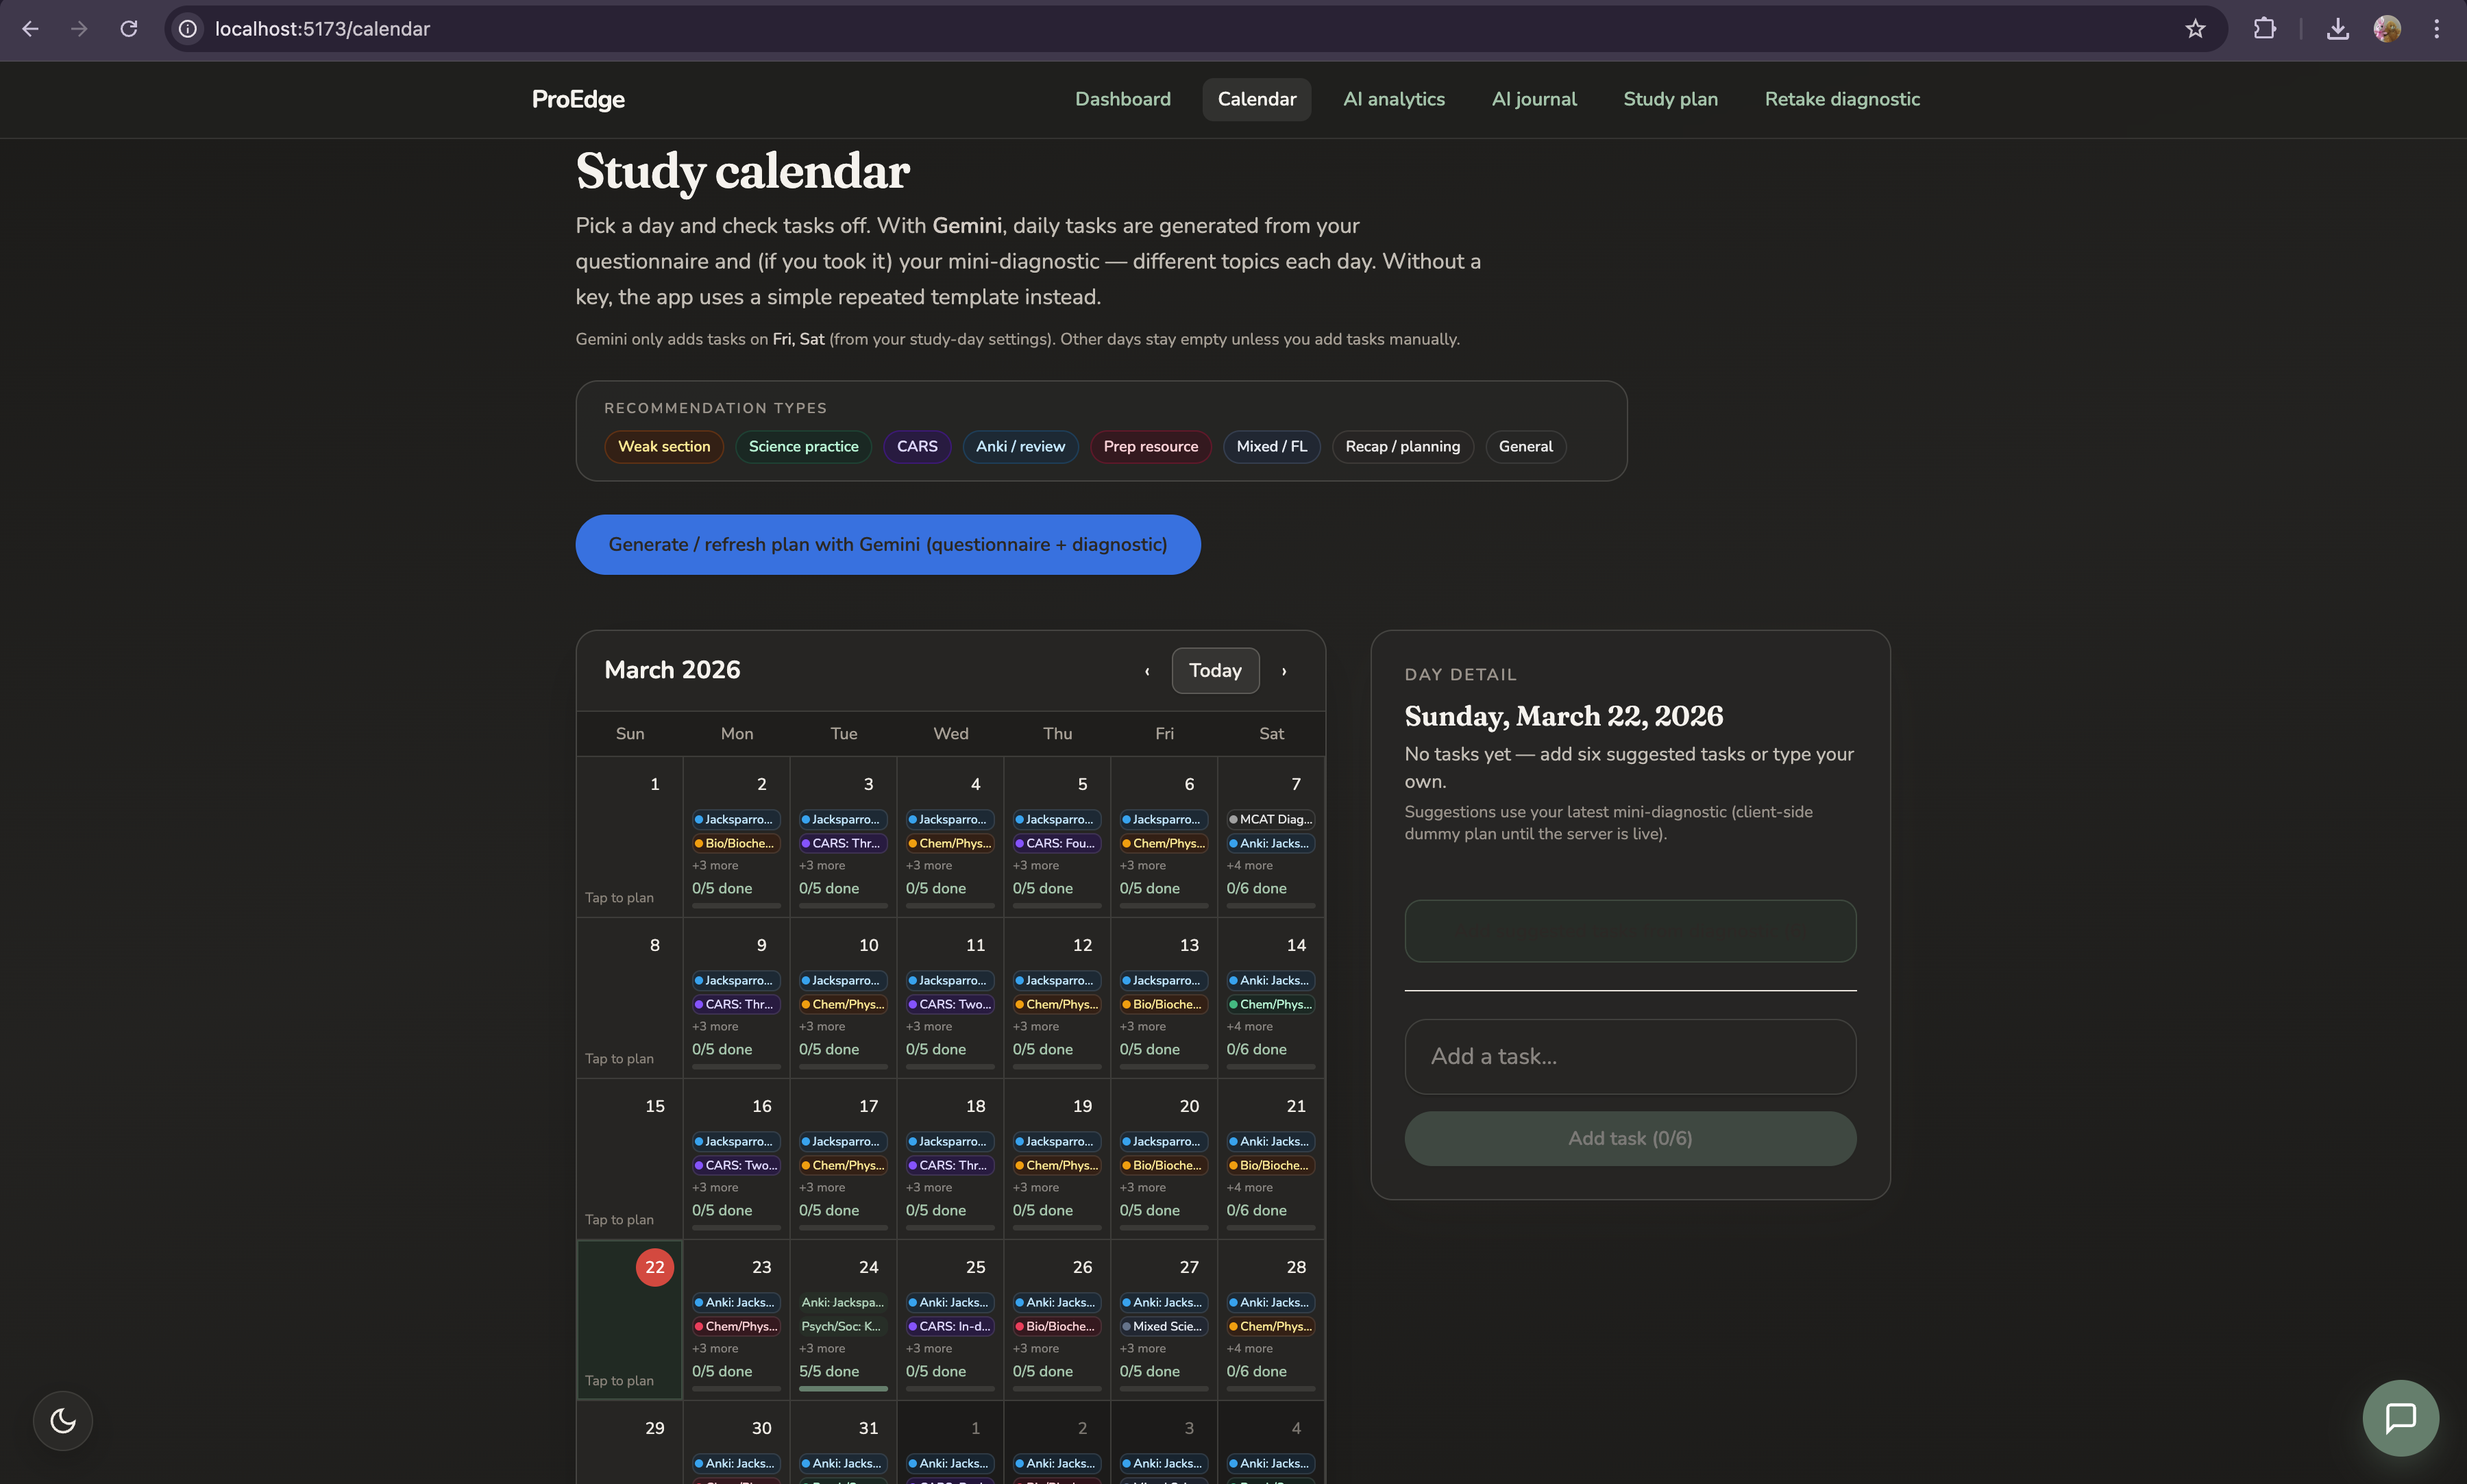Expand '+4 more' tasks on March 7

point(1250,866)
